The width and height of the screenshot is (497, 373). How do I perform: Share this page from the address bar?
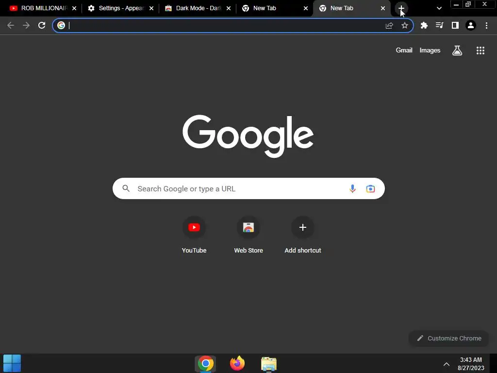coord(389,25)
